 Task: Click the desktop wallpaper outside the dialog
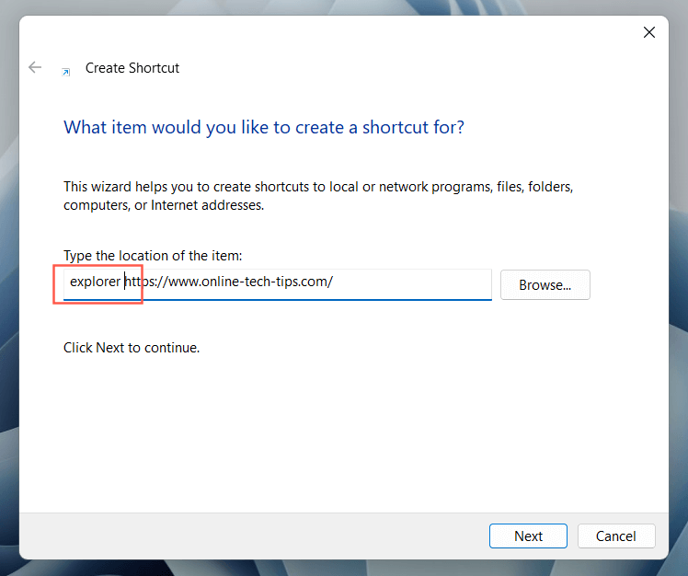tap(7, 276)
